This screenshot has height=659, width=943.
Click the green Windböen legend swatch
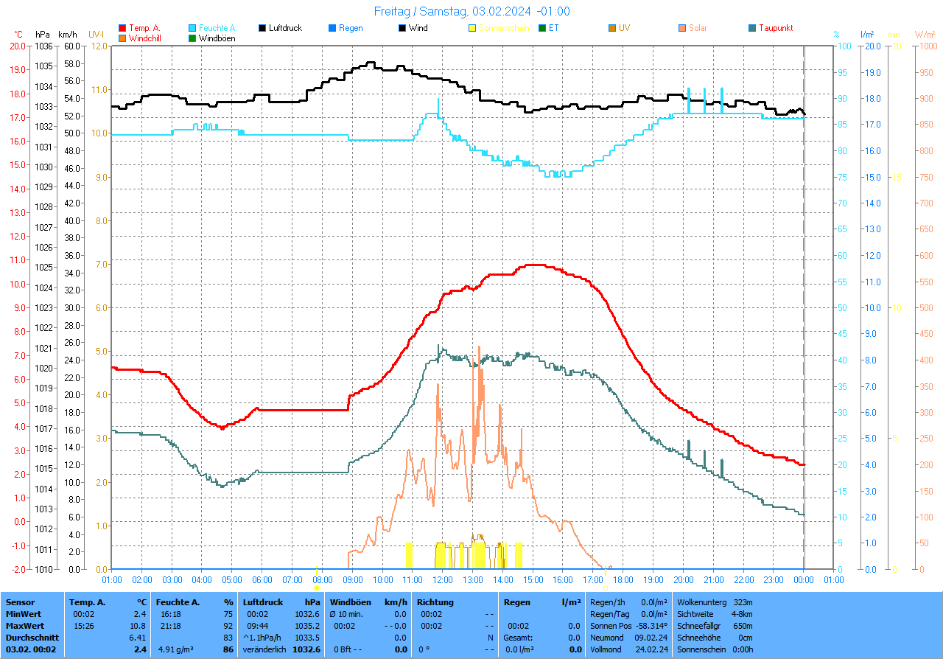[x=192, y=38]
